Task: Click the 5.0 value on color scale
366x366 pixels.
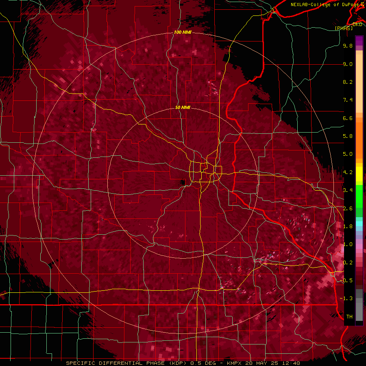Action: click(348, 154)
